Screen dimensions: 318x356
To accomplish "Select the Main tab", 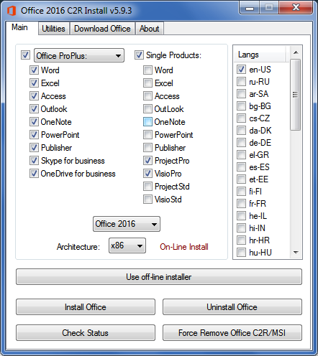I will click(20, 27).
